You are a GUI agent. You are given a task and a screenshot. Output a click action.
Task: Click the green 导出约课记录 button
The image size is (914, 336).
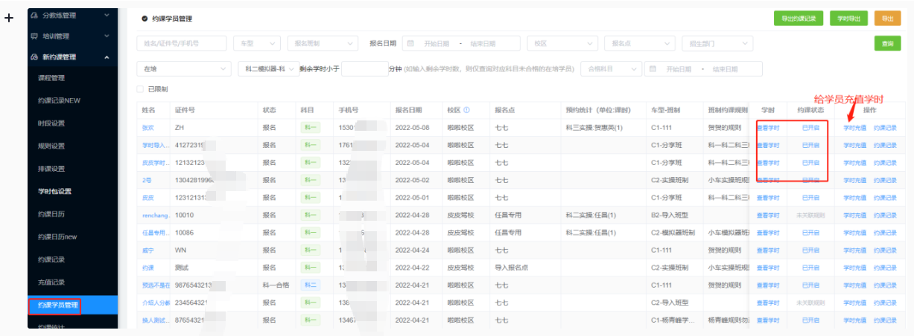pyautogui.click(x=799, y=19)
